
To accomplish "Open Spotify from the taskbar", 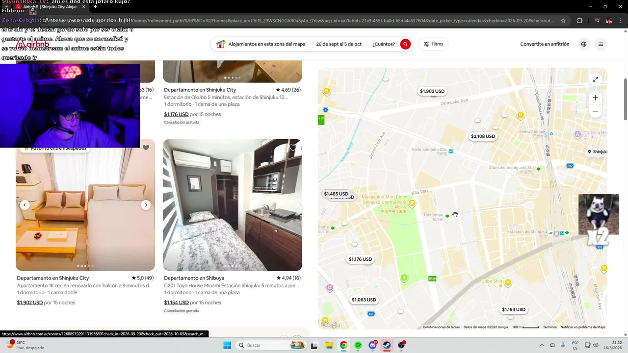I will pyautogui.click(x=358, y=345).
